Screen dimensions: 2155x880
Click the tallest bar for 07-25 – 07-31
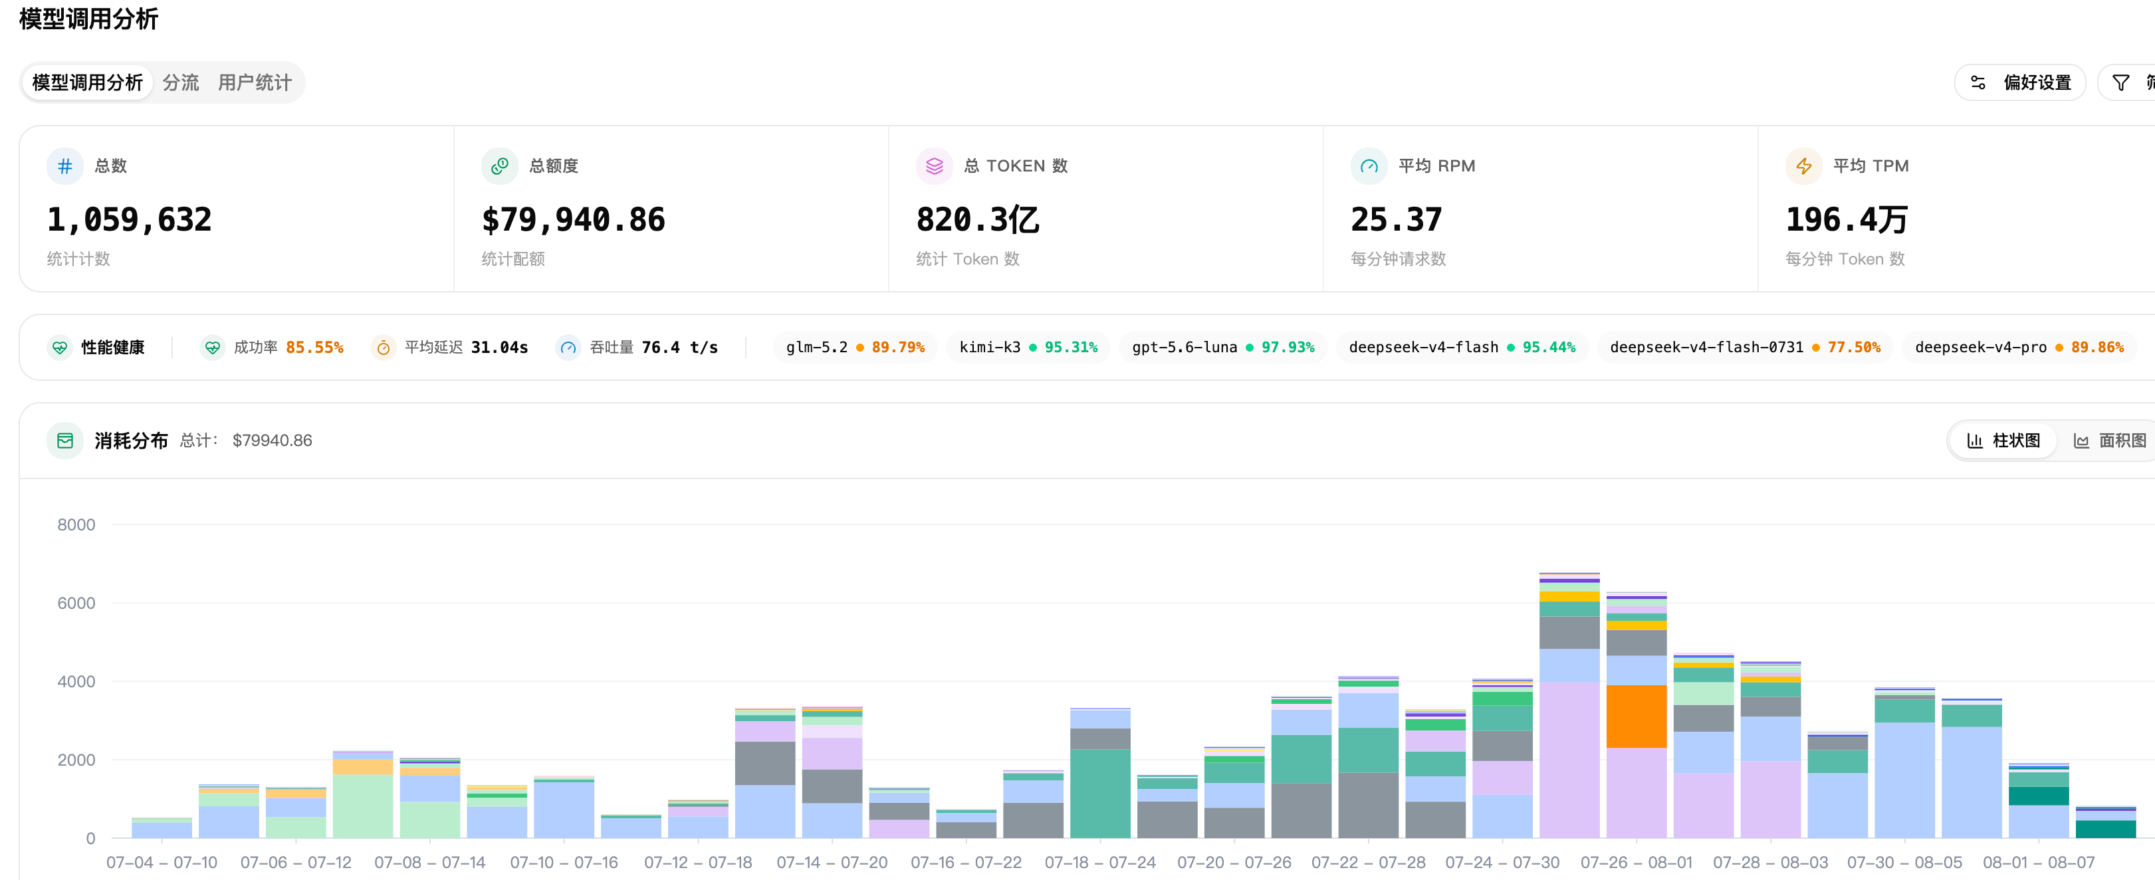pos(1569,705)
